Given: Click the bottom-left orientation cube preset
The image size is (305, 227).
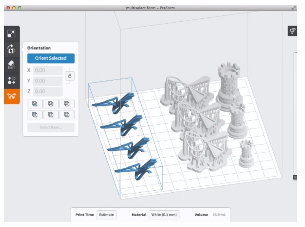Looking at the screenshot, I should 35,114.
